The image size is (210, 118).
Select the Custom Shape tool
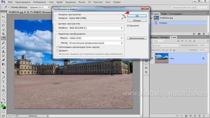(x=4, y=90)
